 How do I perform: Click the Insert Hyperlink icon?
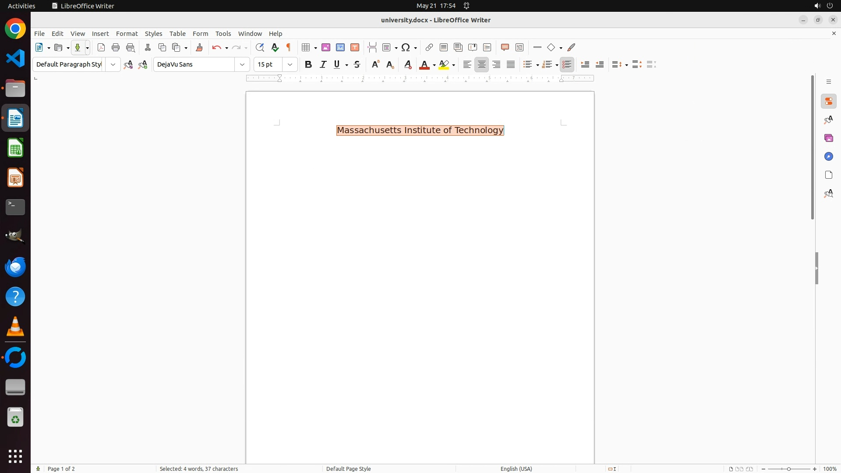point(429,48)
